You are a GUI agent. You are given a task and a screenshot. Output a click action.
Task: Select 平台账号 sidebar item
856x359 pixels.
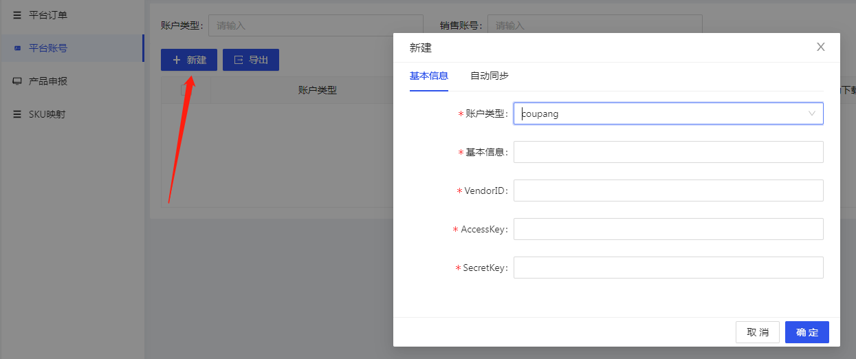(x=72, y=48)
